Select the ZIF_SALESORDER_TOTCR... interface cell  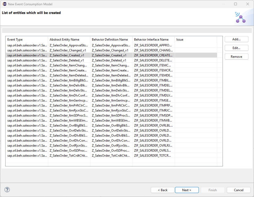[153, 156]
